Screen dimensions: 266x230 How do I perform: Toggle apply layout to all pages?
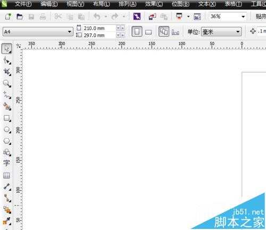coord(164,31)
